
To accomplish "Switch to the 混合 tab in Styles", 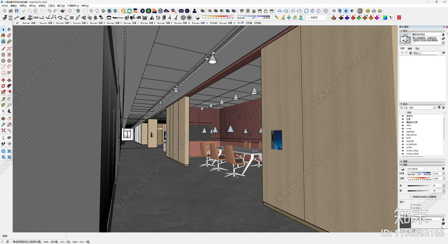I will tap(417, 48).
